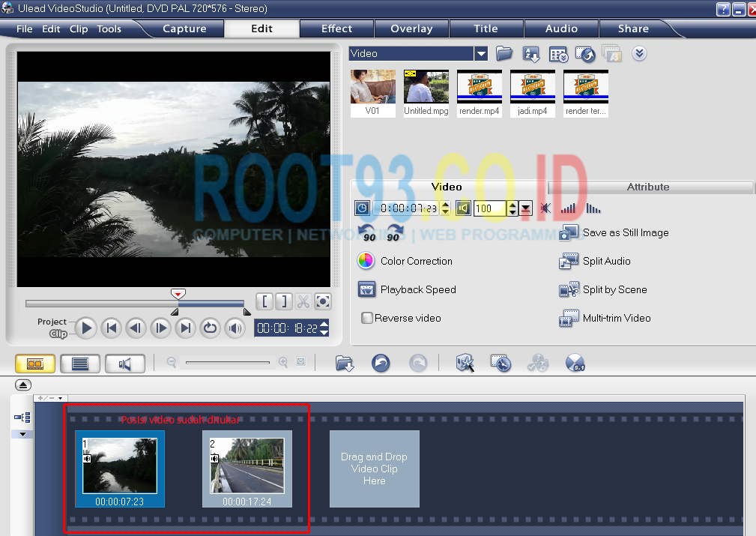Screen dimensions: 756x536
Task: Toggle Repeat playback button
Action: pyautogui.click(x=210, y=328)
